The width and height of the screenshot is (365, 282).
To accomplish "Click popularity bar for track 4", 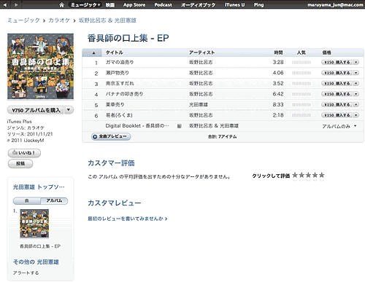I will [301, 94].
